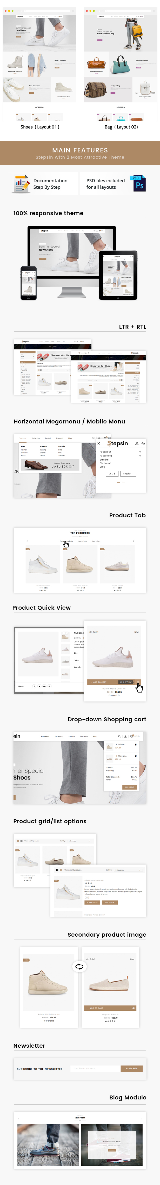Image resolution: width=160 pixels, height=1185 pixels.
Task: Remove first item with cart trash icon
Action: [x=136, y=744]
